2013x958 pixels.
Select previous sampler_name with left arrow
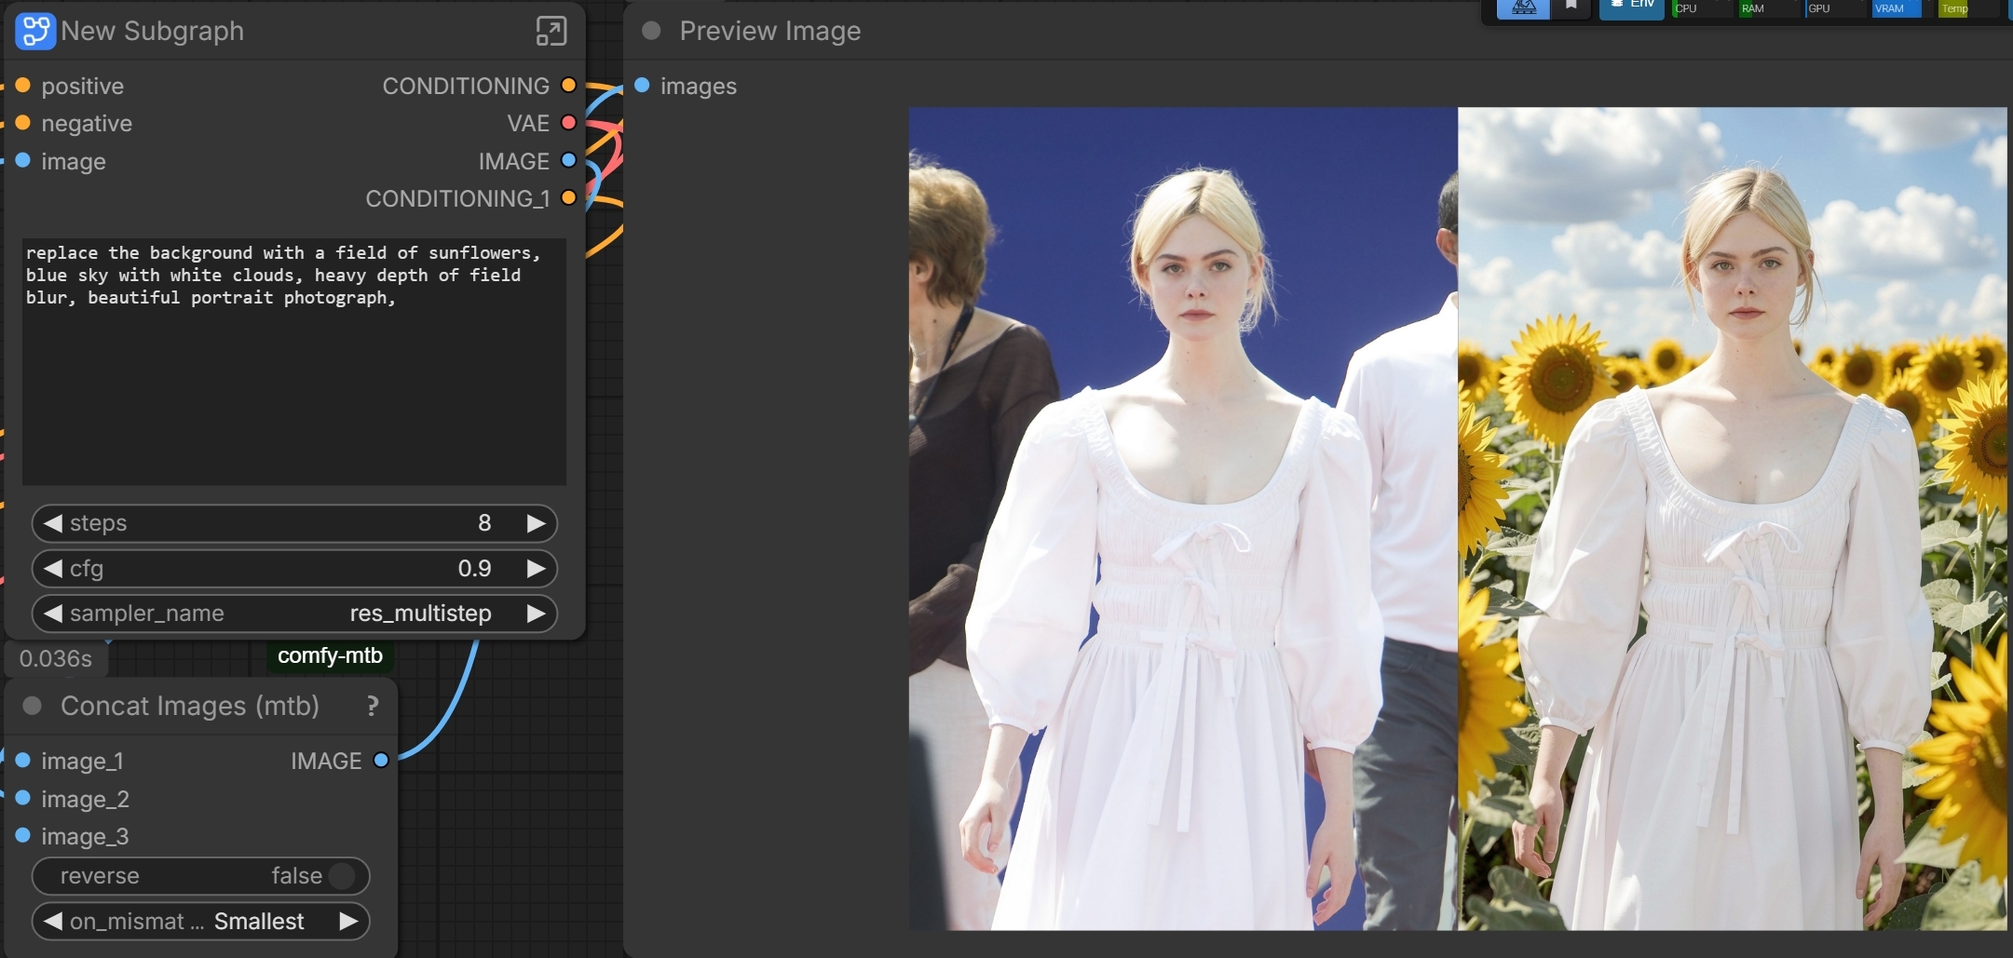53,614
